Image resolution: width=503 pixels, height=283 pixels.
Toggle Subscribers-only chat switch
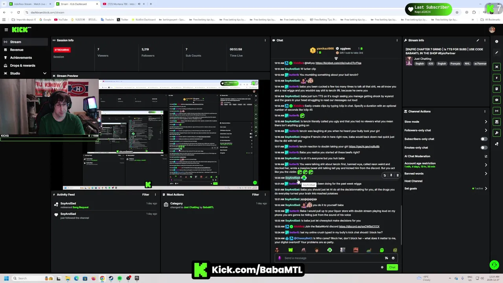(x=484, y=139)
